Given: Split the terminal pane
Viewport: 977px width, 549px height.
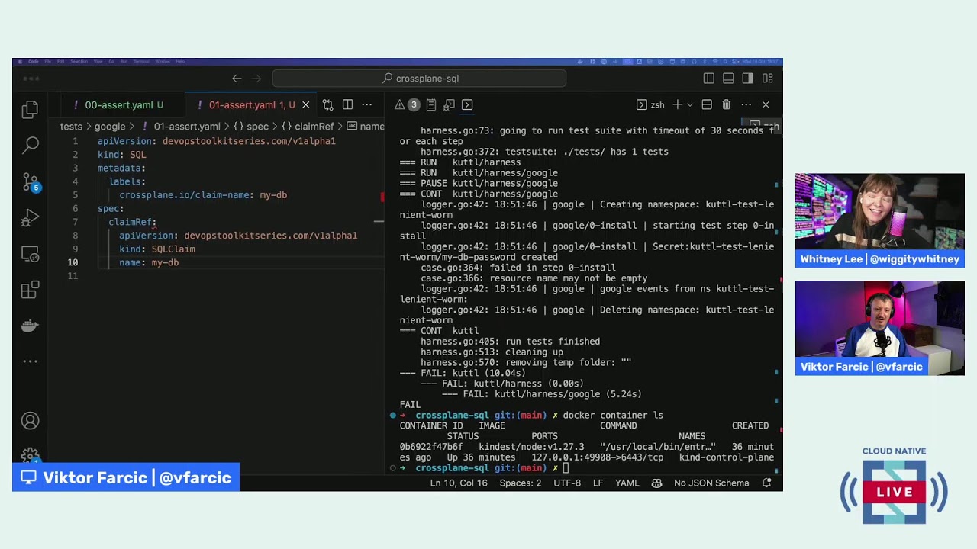Looking at the screenshot, I should coord(707,105).
